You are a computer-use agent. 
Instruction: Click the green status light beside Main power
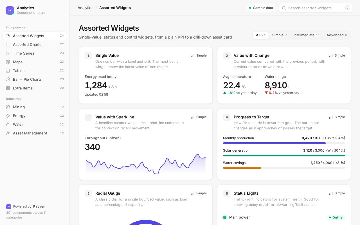(225, 217)
